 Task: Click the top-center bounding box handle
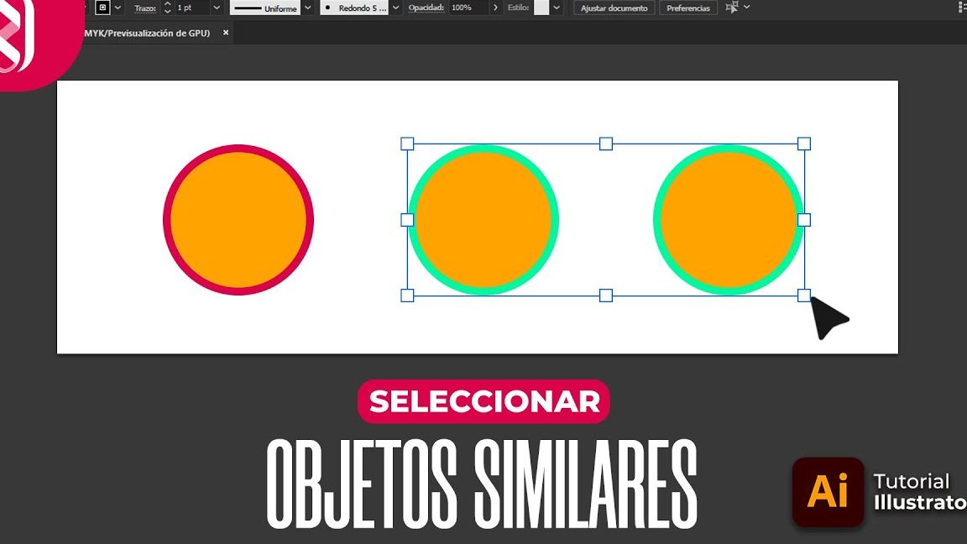click(605, 144)
